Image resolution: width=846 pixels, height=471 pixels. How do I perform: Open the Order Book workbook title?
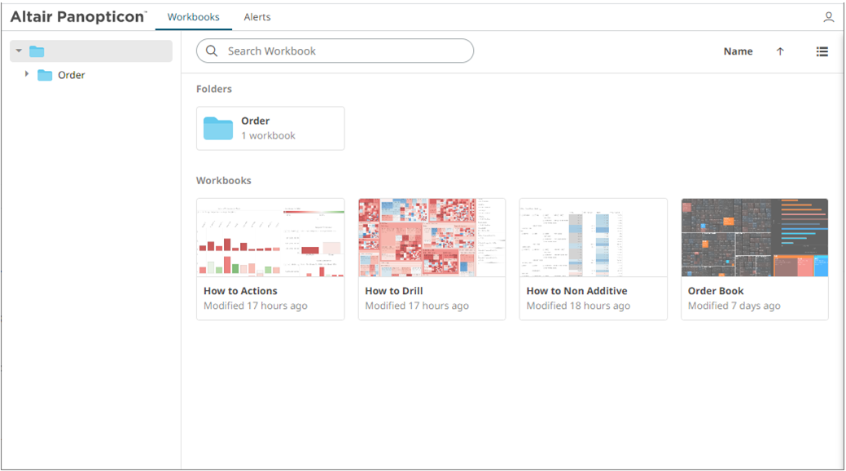[716, 291]
